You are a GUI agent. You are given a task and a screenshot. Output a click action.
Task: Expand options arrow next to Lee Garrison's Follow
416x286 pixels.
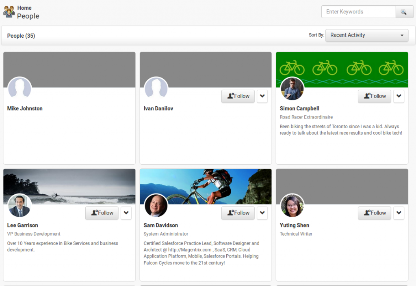click(126, 213)
